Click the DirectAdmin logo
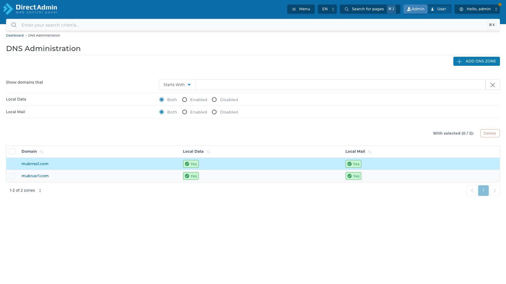 [x=30, y=9]
